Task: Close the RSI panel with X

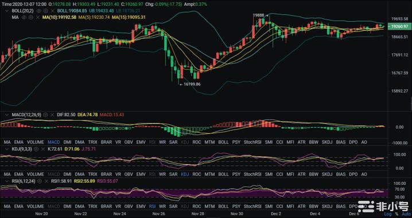Action: [x=46, y=181]
